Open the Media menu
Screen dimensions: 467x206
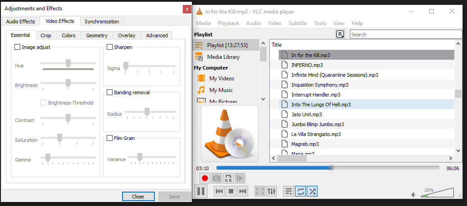203,23
